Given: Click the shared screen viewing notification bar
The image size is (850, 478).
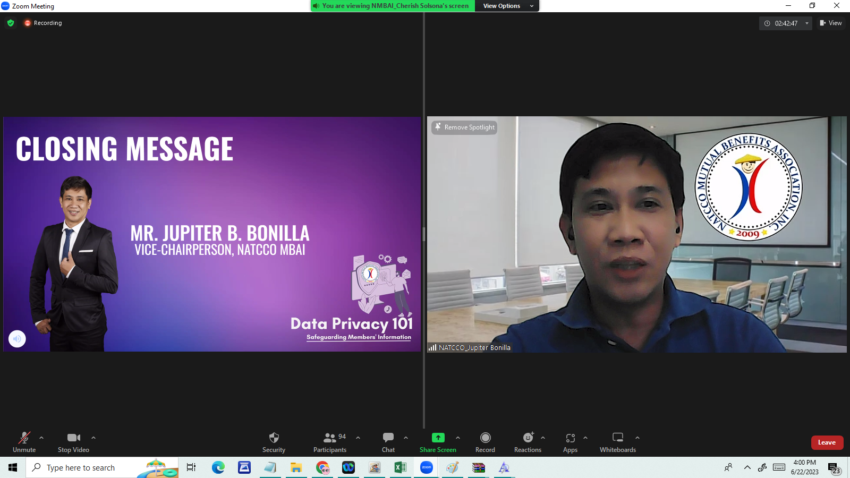Looking at the screenshot, I should 393,6.
